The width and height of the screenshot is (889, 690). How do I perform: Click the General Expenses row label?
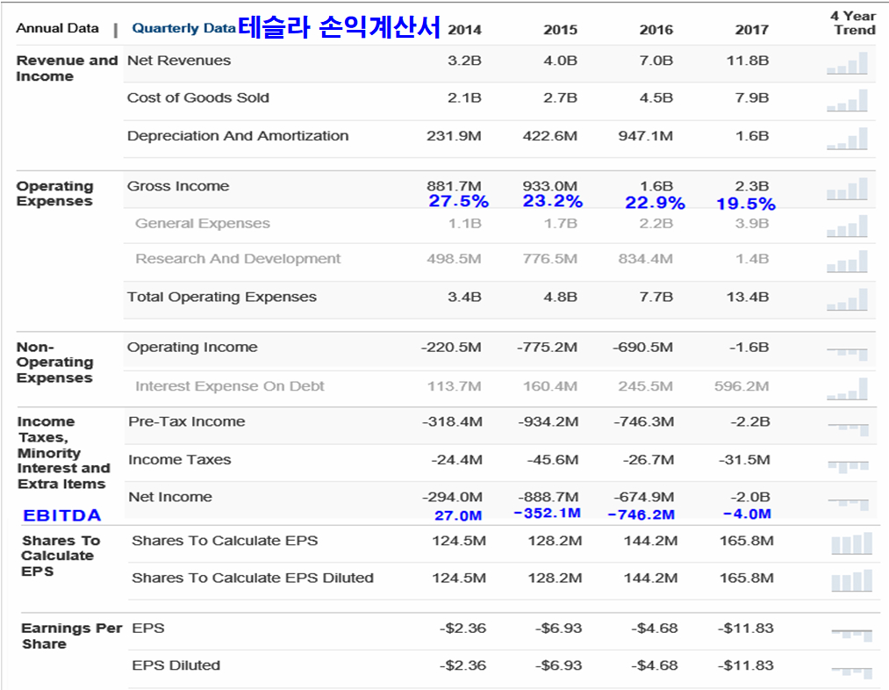point(203,223)
